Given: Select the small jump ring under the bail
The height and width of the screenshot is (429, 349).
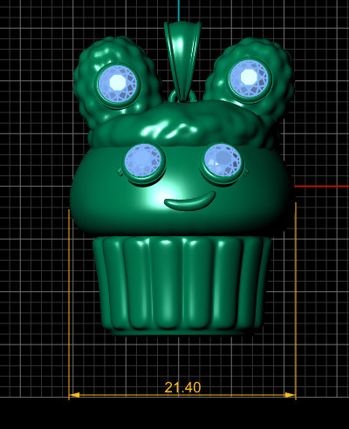Looking at the screenshot, I should (x=182, y=96).
